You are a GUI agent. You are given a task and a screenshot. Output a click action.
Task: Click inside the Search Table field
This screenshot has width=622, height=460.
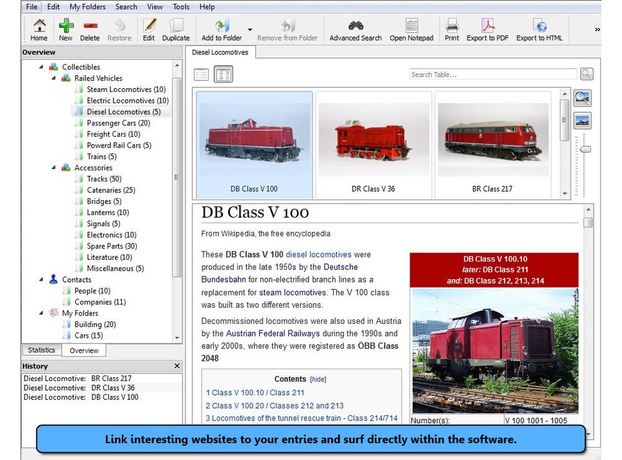click(492, 74)
